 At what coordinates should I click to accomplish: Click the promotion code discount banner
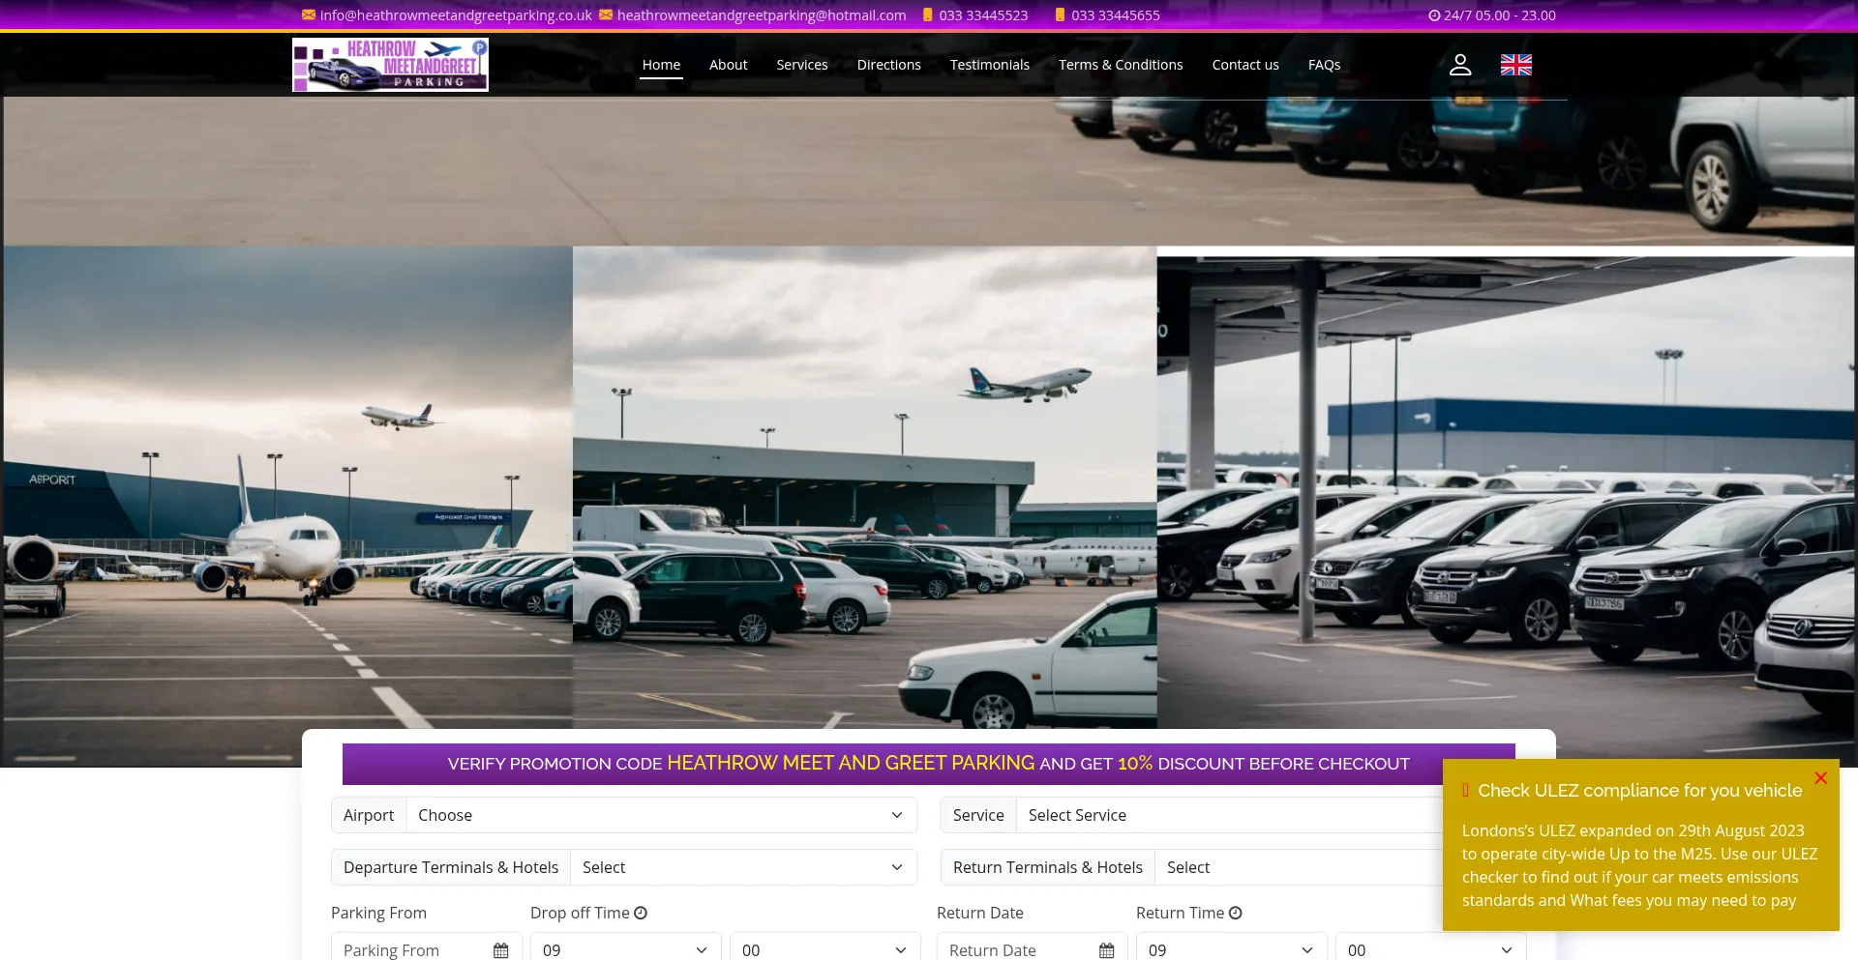929,764
